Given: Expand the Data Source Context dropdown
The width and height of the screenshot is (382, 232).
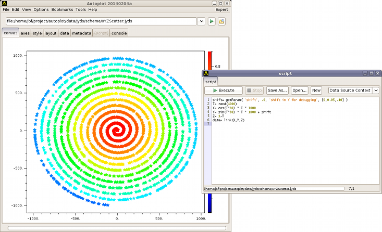Looking at the screenshot, I should tap(376, 91).
